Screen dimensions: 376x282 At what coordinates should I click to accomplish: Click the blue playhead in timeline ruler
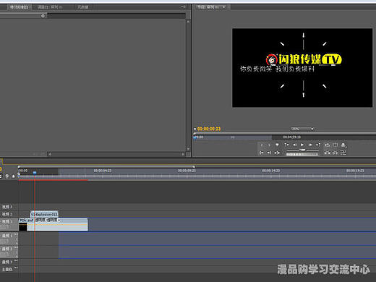pos(35,173)
